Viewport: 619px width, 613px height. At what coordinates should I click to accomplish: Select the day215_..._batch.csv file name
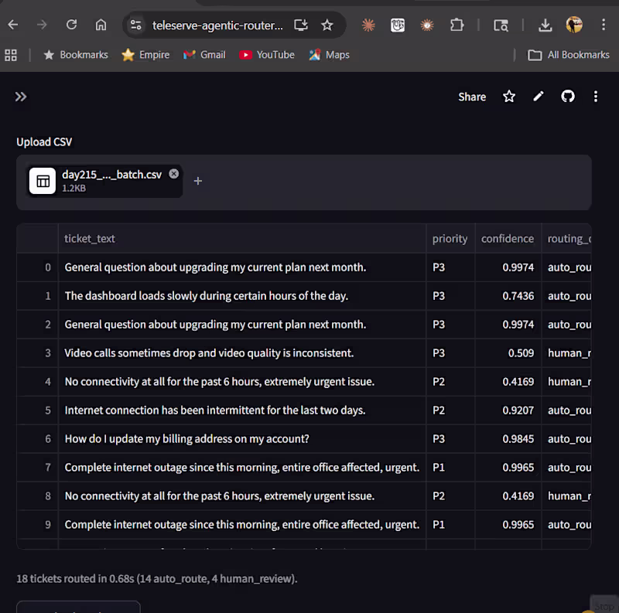click(111, 175)
